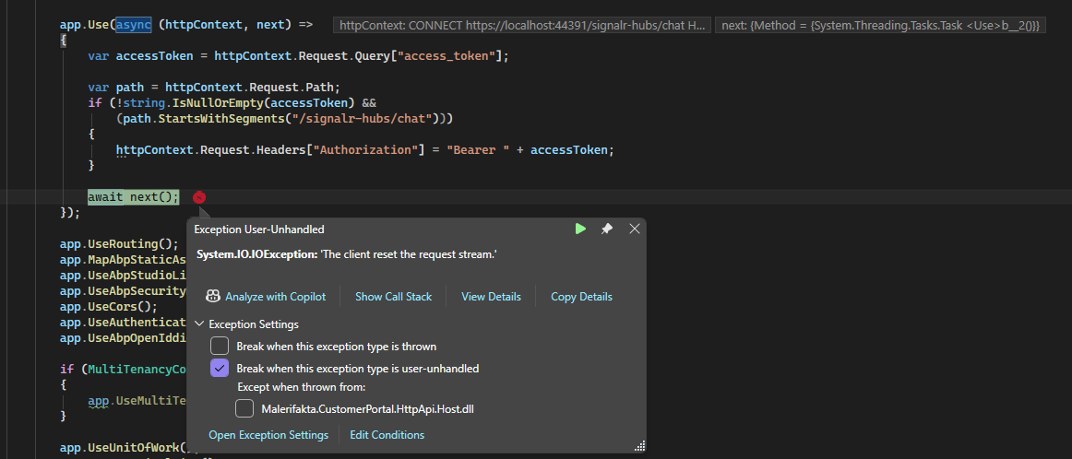The height and width of the screenshot is (459, 1072).
Task: Collapse the Exception Settings section
Action: point(199,324)
